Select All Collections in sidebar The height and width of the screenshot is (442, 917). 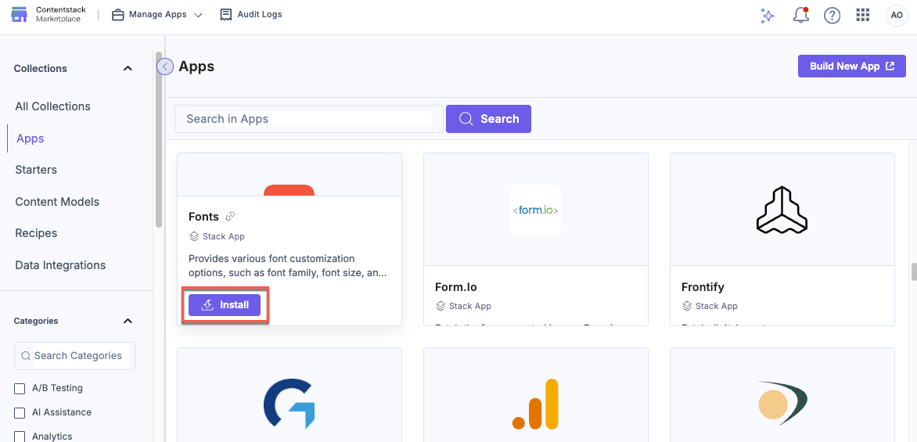[52, 106]
